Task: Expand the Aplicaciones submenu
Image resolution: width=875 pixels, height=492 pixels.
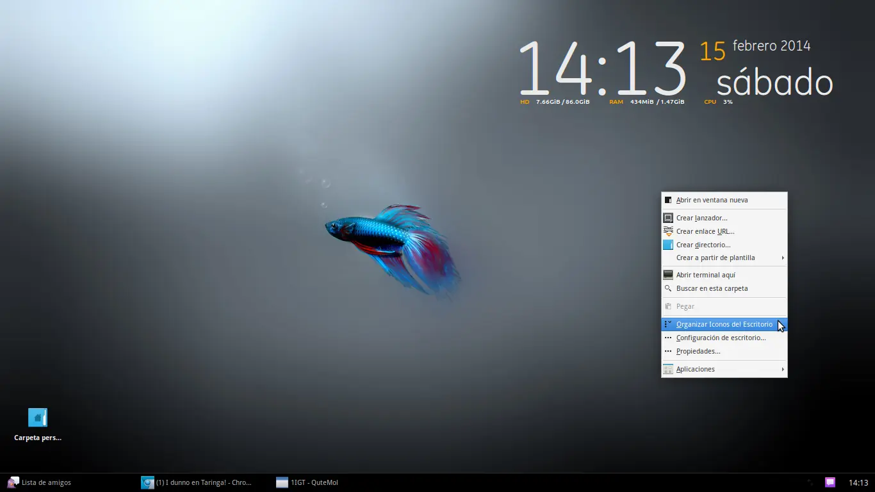Action: coord(724,369)
